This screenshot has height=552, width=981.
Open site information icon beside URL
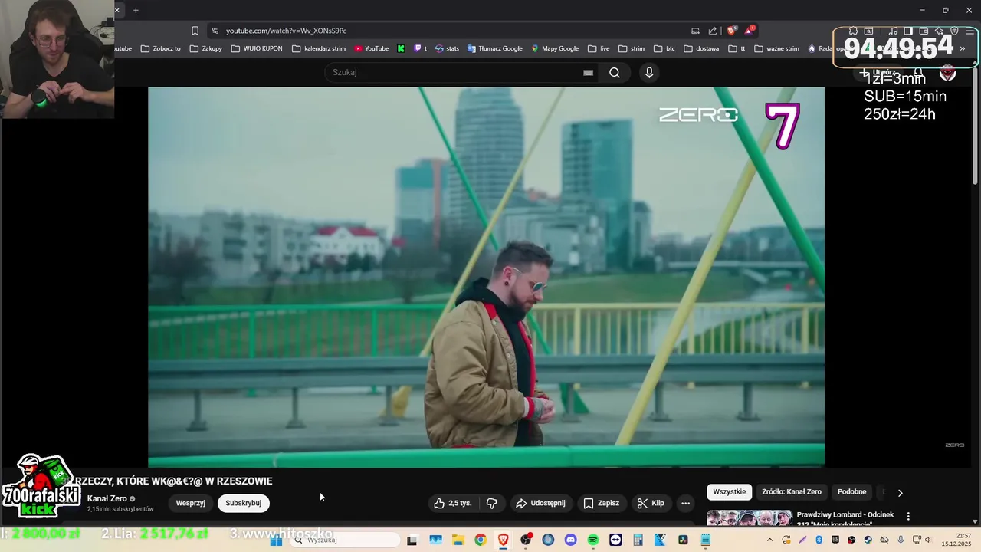point(215,31)
